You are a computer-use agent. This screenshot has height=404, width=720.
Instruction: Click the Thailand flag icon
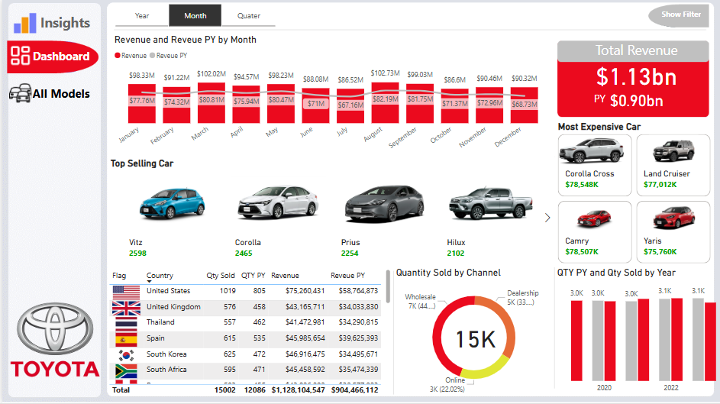click(x=126, y=324)
